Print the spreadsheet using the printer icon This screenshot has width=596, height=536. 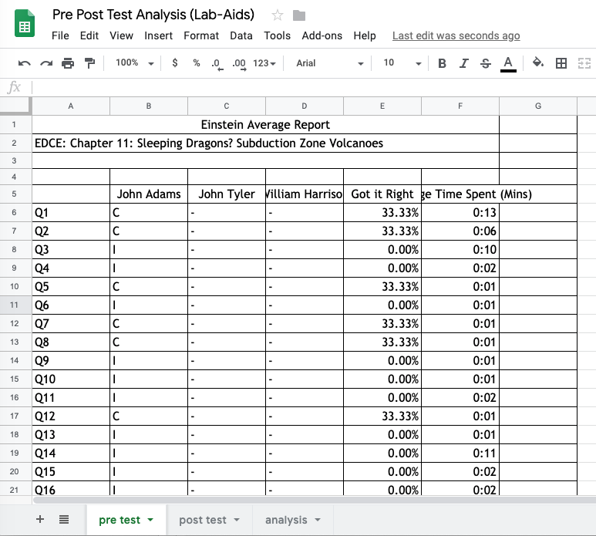point(68,63)
